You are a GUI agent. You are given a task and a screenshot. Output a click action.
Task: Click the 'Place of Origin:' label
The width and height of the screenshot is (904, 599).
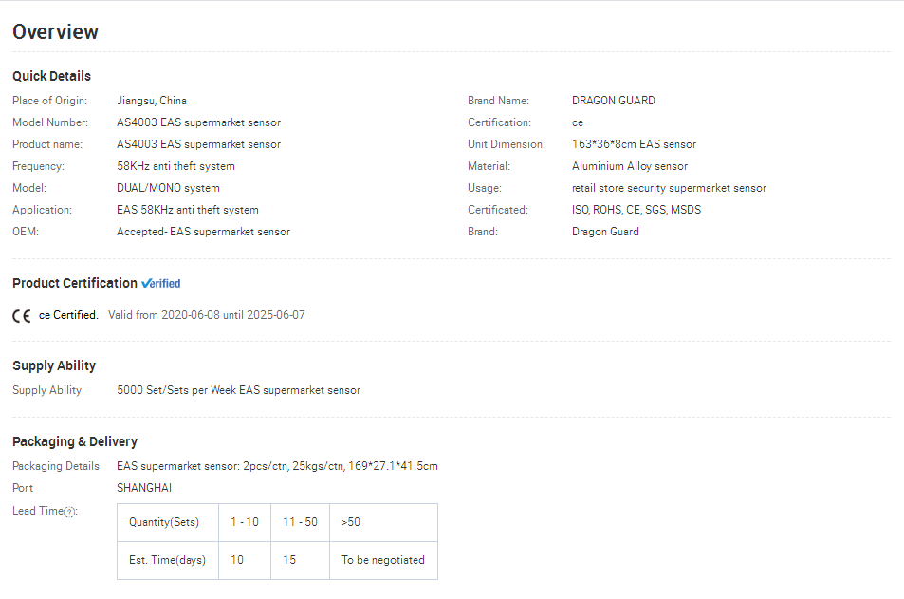pyautogui.click(x=50, y=101)
